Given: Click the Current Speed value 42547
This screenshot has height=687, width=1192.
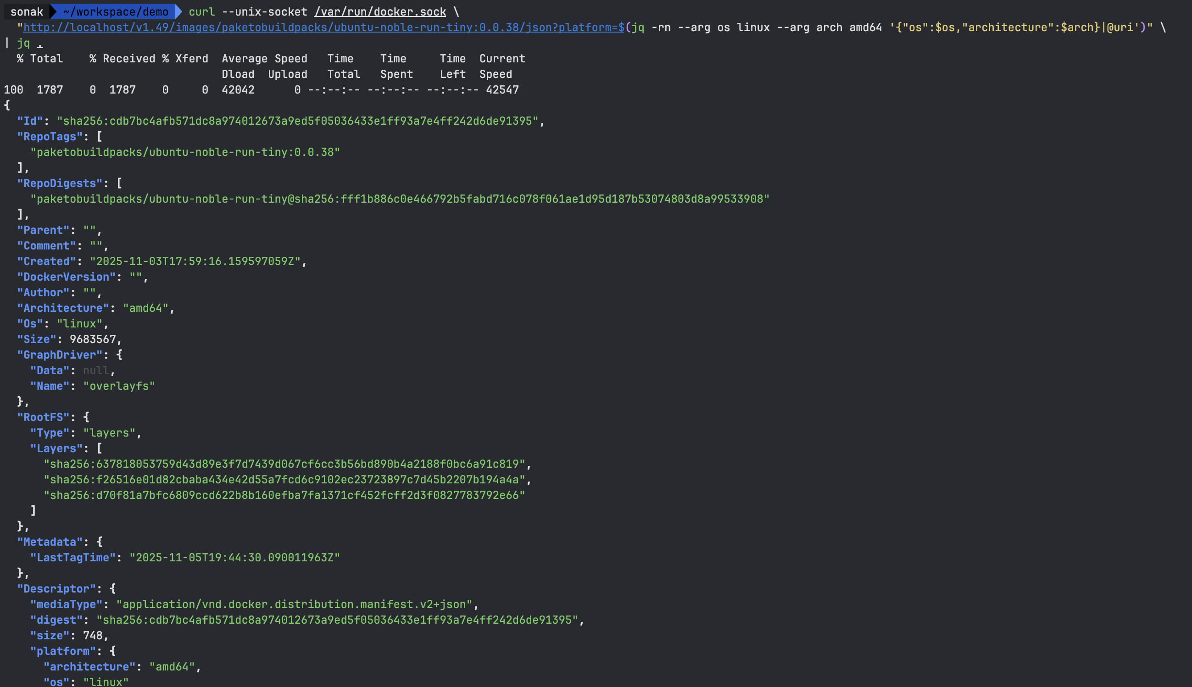Looking at the screenshot, I should (x=502, y=89).
